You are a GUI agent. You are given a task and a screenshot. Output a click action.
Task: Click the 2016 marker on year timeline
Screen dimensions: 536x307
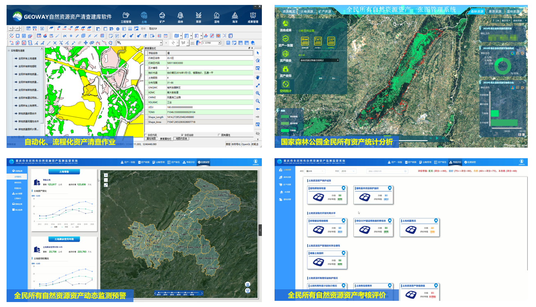[x=179, y=293]
